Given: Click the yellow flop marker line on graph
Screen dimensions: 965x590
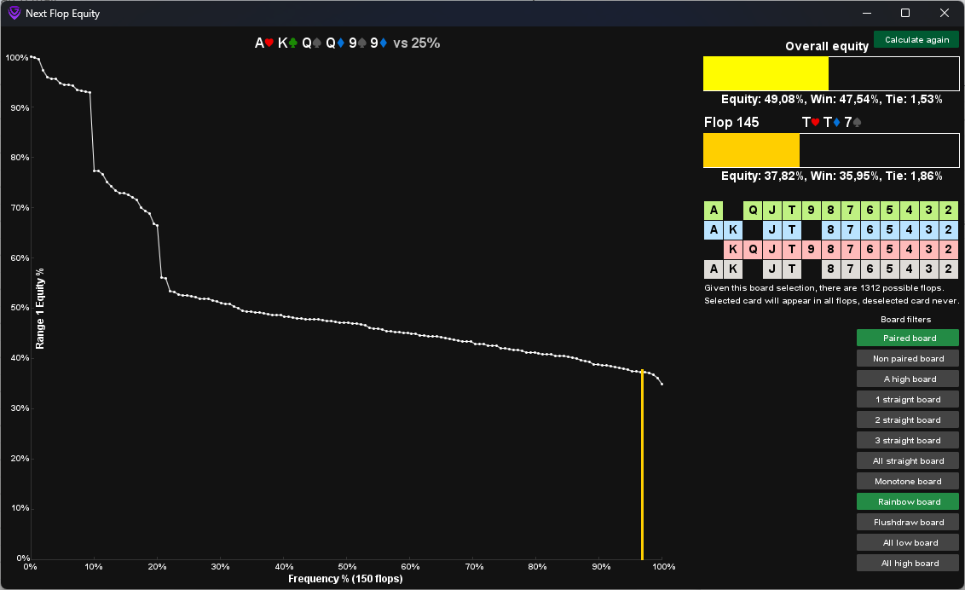Looking at the screenshot, I should pyautogui.click(x=642, y=465).
